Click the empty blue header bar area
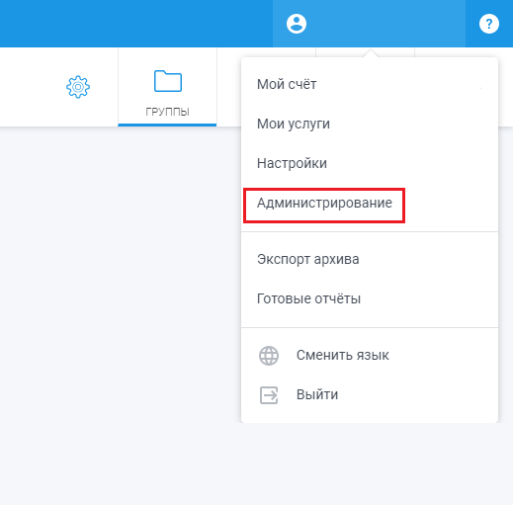Viewport: 513px width, 505px height. pos(136,24)
